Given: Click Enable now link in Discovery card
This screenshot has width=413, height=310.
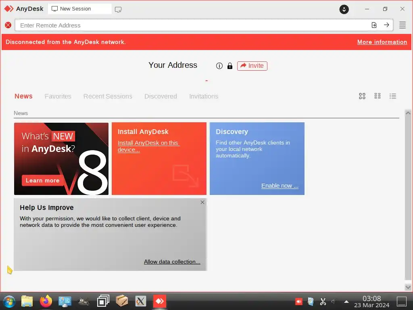Looking at the screenshot, I should click(280, 186).
